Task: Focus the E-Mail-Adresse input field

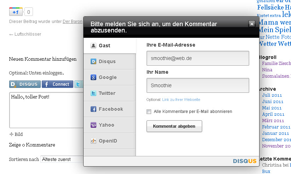Action: pos(198,58)
